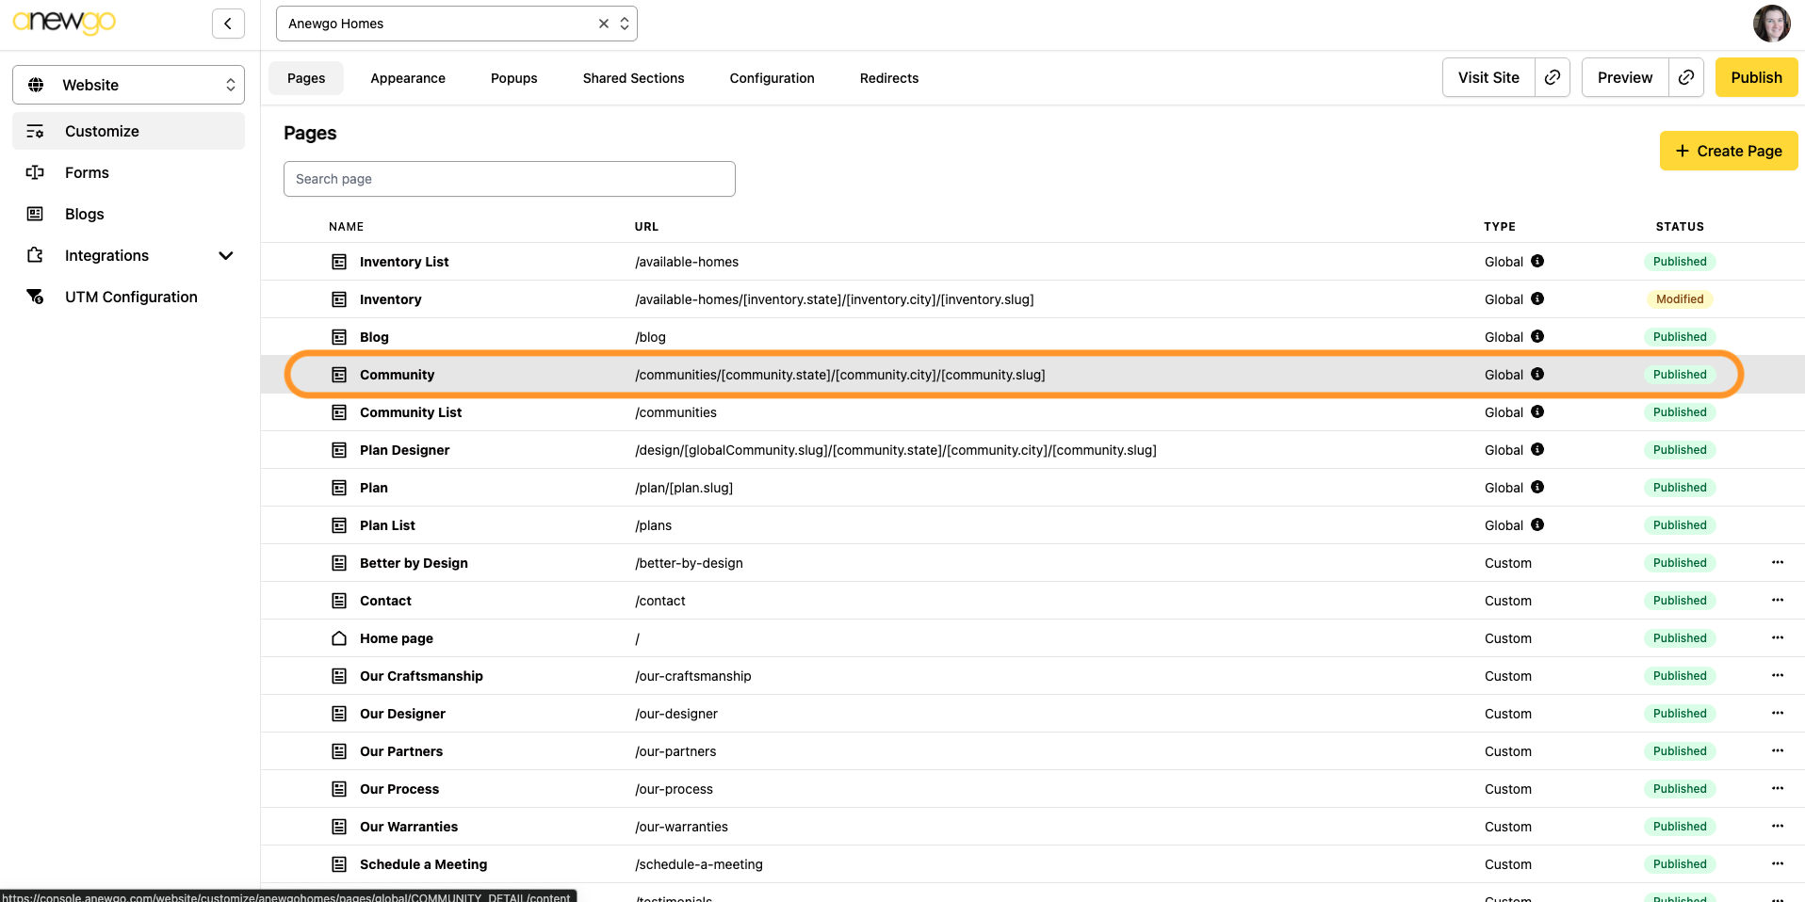Switch to the Shared Sections tab

[633, 78]
